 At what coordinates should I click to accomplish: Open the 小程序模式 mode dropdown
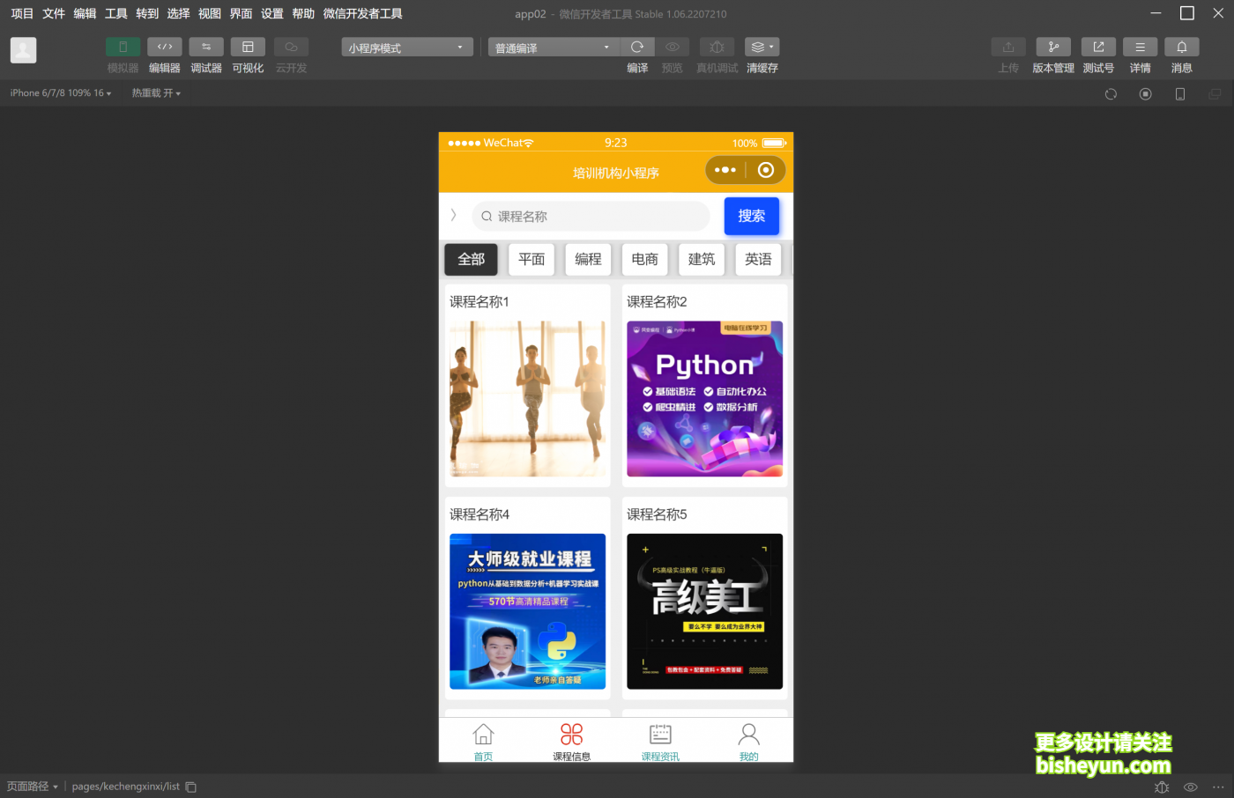407,48
